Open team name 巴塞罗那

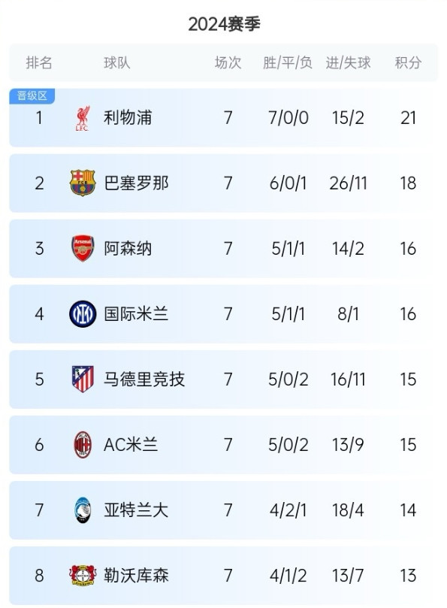coord(136,183)
